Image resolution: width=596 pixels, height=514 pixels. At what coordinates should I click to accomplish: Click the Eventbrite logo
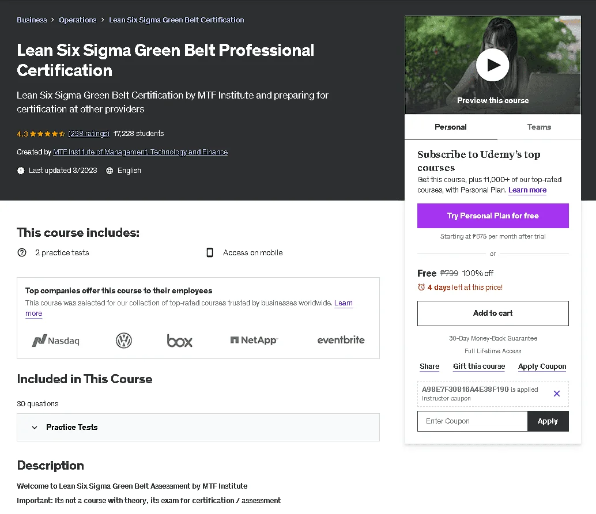pos(341,340)
